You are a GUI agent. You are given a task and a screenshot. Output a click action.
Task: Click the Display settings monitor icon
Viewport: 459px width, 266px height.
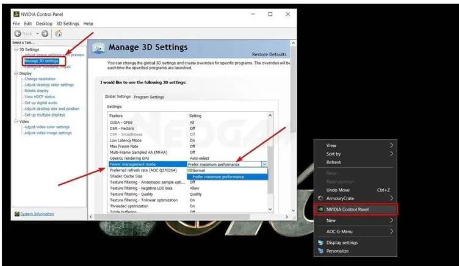320,242
